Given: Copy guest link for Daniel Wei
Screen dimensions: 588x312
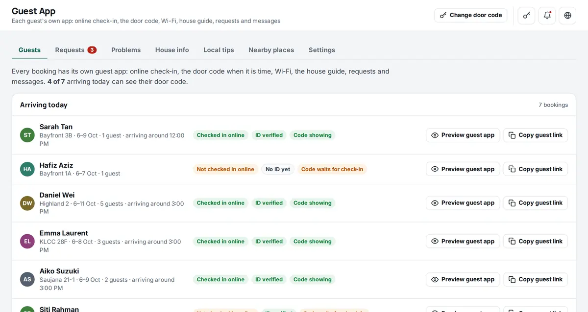Looking at the screenshot, I should pyautogui.click(x=536, y=203).
